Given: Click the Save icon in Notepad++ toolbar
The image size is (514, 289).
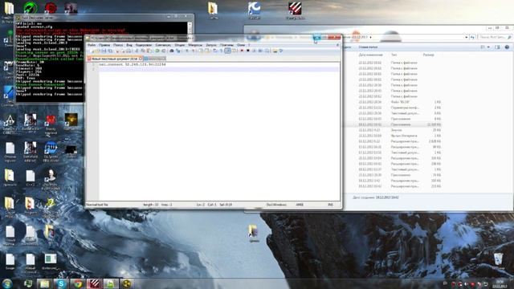Looking at the screenshot, I should click(104, 51).
